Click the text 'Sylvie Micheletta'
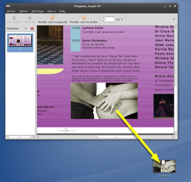 tap(94, 41)
